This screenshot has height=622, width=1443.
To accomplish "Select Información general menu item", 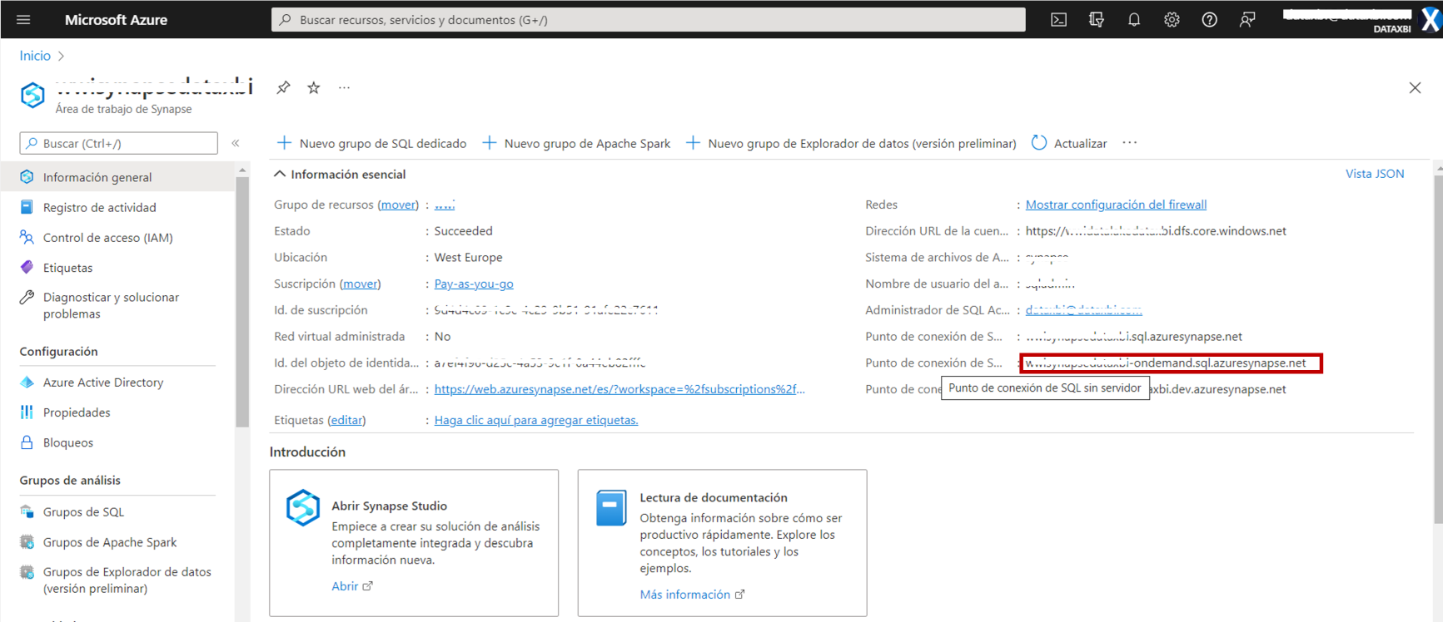I will coord(117,177).
